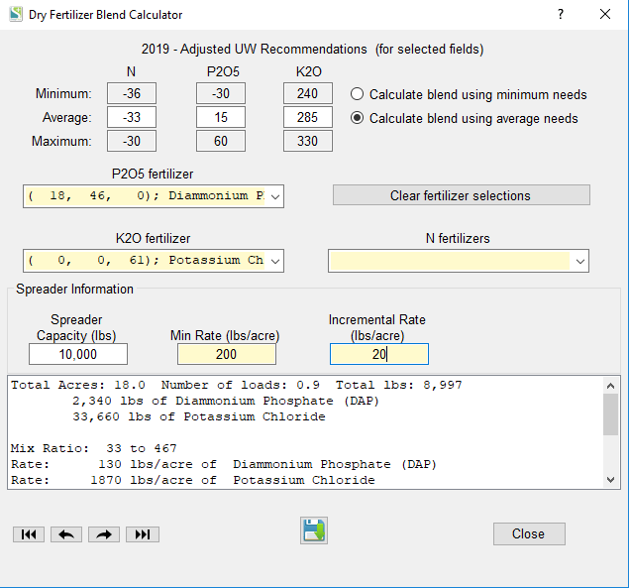The image size is (629, 588).
Task: Click the Average N value -33
Action: click(x=132, y=117)
